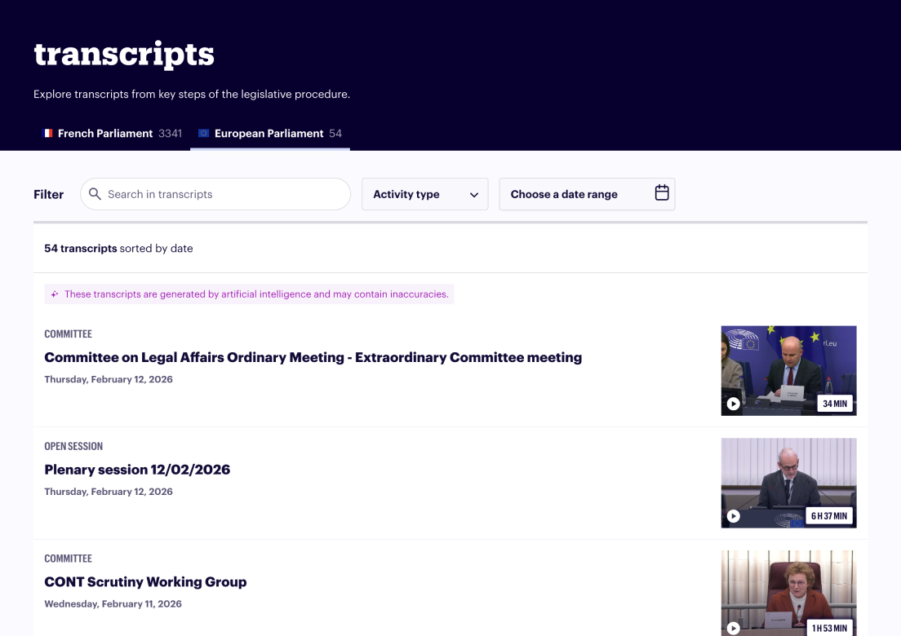Click the 34 MIN duration badge
Screen dimensions: 901x636
834,404
